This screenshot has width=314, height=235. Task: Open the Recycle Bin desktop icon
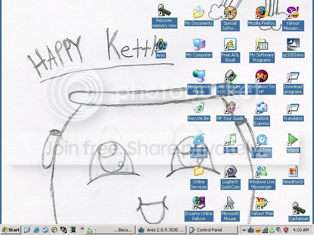point(199,108)
